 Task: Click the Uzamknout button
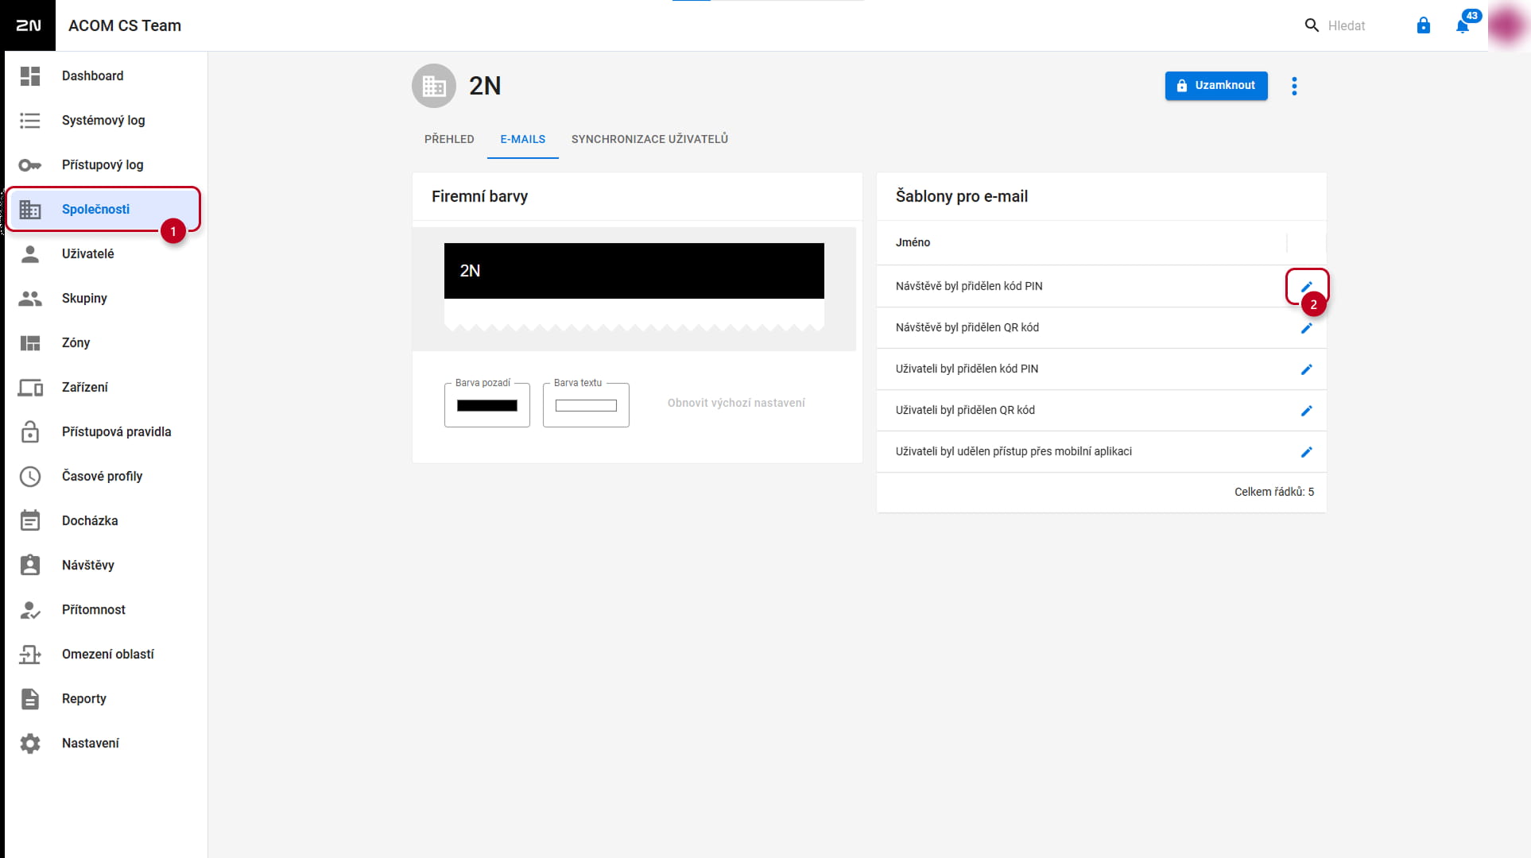click(1216, 86)
